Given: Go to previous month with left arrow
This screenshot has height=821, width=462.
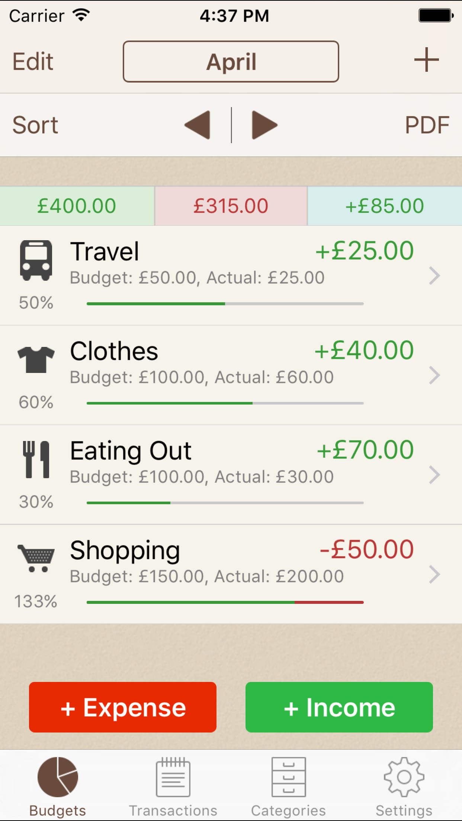Looking at the screenshot, I should (x=198, y=125).
